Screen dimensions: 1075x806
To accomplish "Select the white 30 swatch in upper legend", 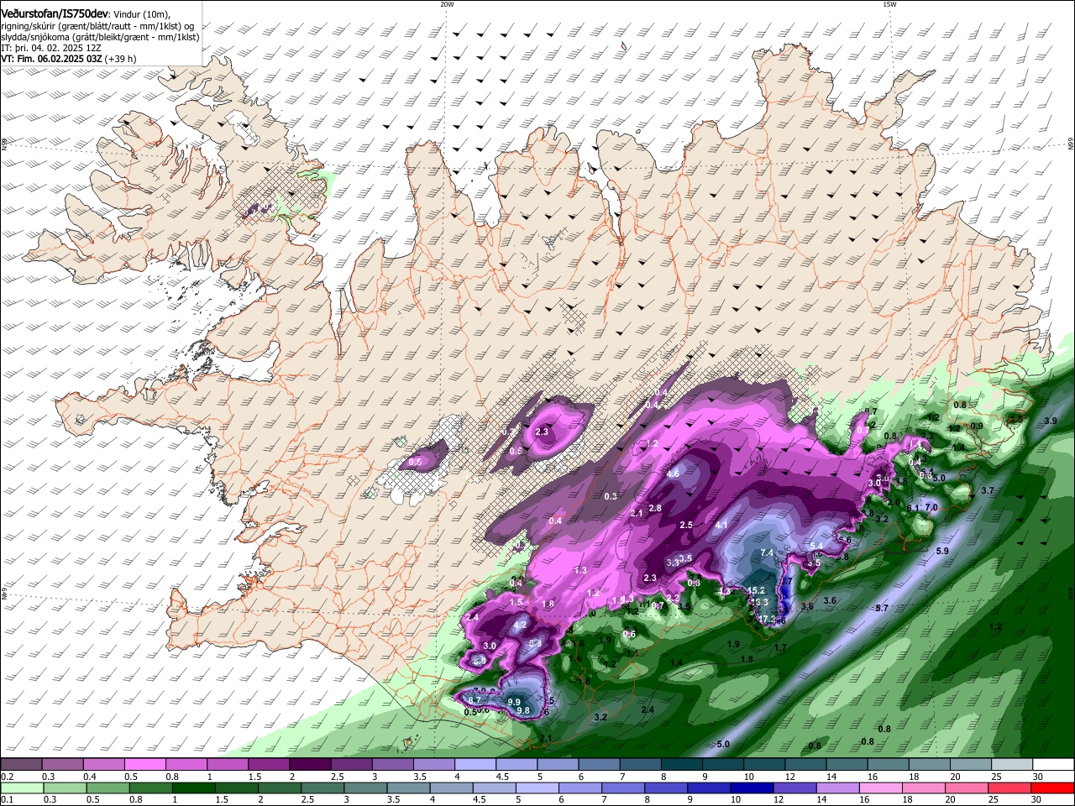I will tap(1053, 765).
